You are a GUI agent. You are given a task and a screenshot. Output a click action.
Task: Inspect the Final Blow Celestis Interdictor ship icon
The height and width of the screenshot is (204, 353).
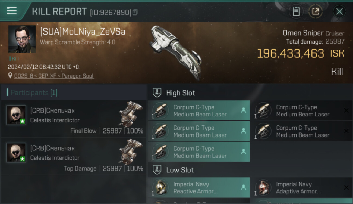[131, 114]
